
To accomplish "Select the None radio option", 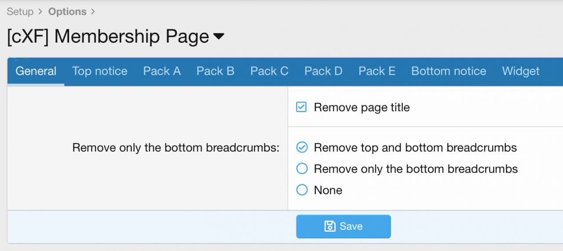I will [302, 190].
